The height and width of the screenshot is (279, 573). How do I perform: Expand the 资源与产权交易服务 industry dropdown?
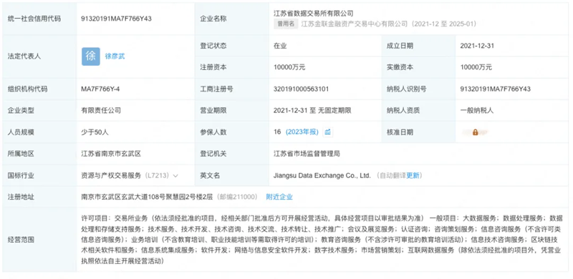point(175,176)
